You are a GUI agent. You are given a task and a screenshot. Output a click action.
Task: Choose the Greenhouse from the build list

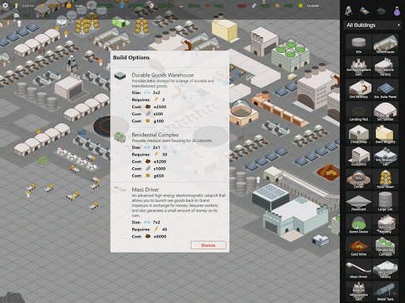[385, 44]
